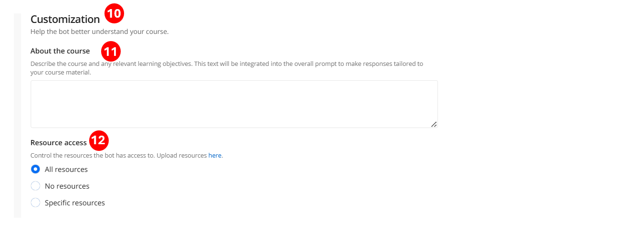Click the red number 10 badge

point(114,13)
